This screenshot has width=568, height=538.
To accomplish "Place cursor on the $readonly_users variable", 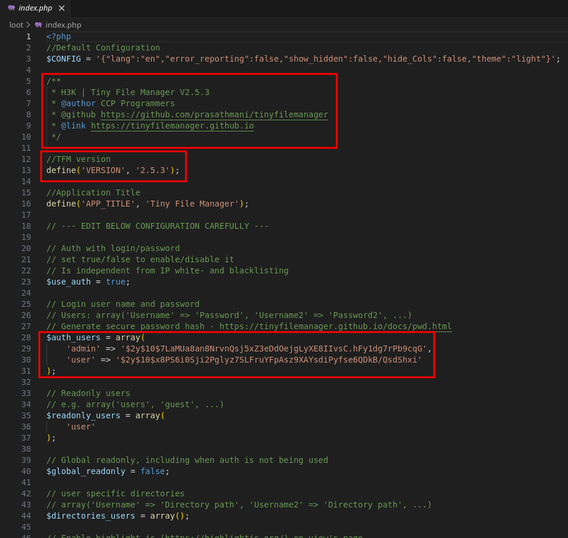I will 83,415.
